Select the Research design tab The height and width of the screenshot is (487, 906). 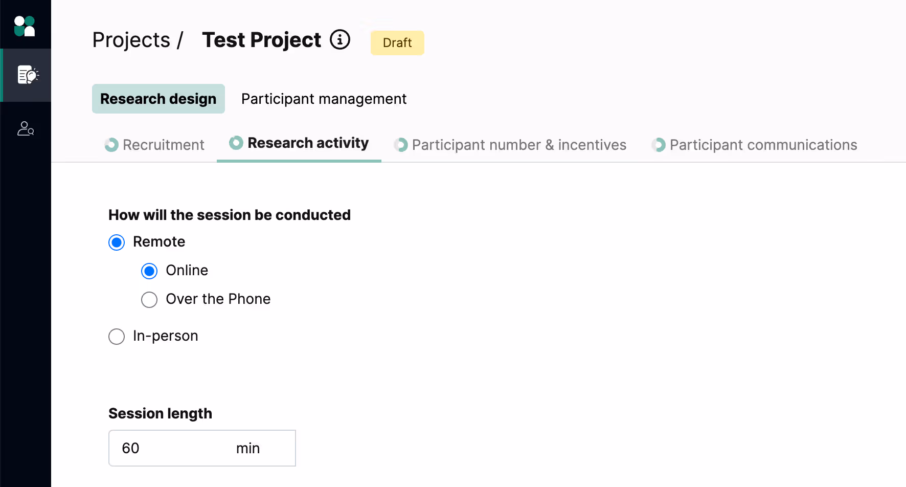point(158,99)
